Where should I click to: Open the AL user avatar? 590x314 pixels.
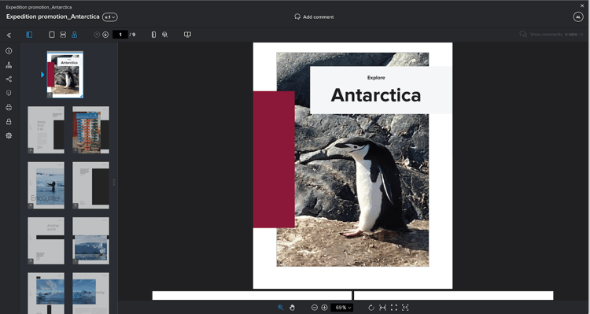578,17
